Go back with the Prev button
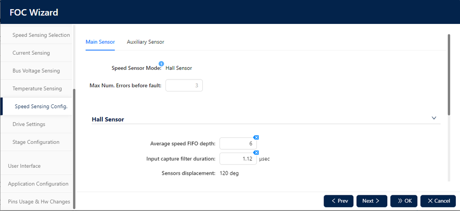Viewport: 460px width, 211px height. 338,201
